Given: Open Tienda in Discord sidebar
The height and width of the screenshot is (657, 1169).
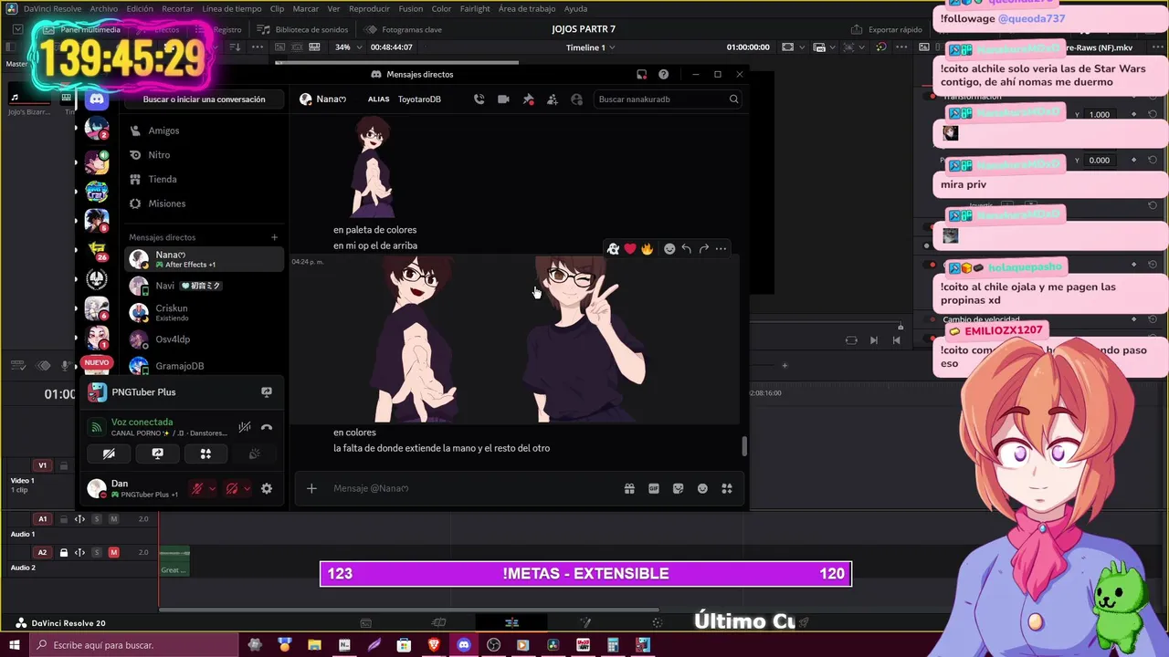Looking at the screenshot, I should pyautogui.click(x=204, y=180).
